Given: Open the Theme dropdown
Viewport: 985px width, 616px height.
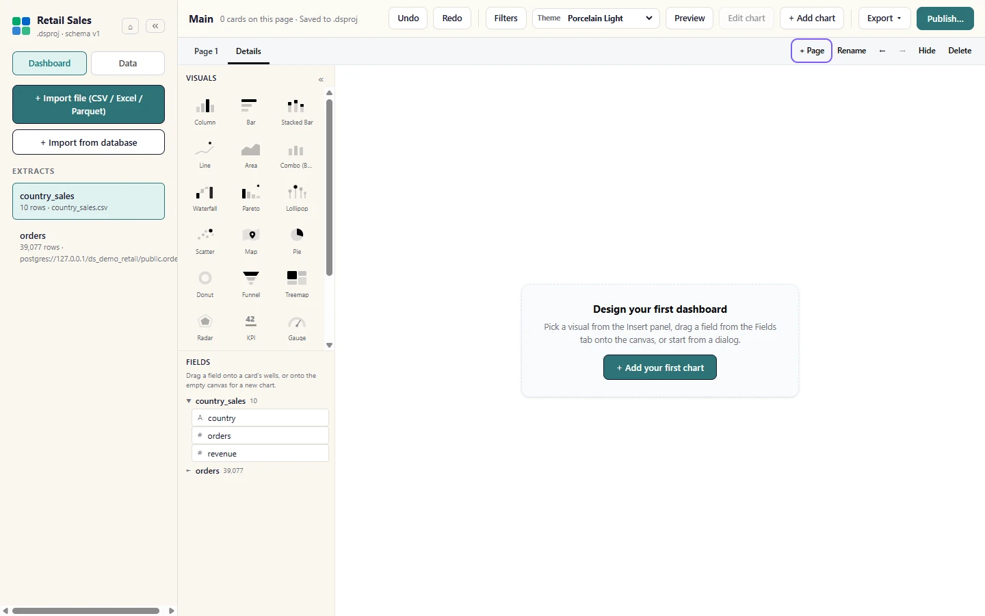Looking at the screenshot, I should click(596, 18).
